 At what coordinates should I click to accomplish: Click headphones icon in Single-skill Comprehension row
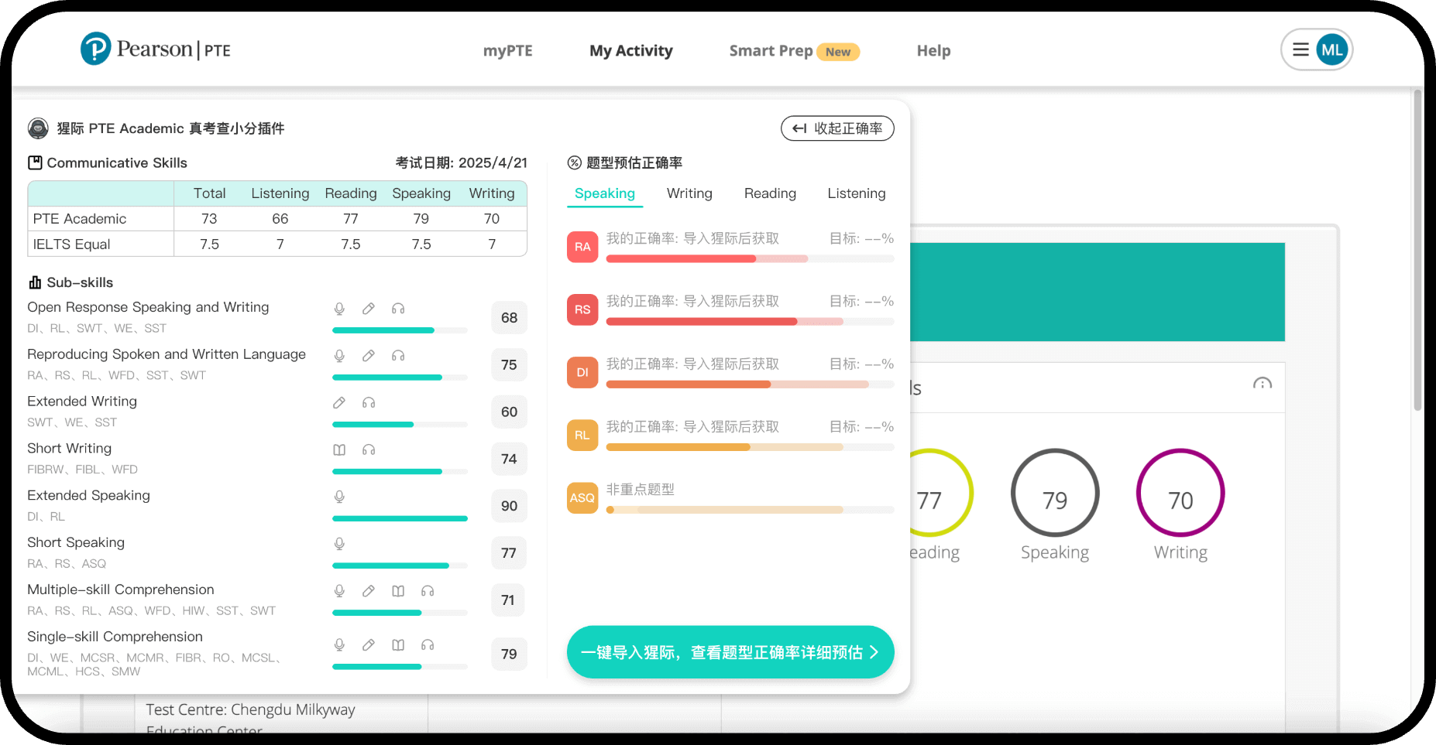(428, 645)
